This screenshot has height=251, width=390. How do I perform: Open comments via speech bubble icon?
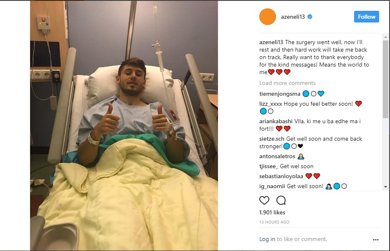point(281,200)
